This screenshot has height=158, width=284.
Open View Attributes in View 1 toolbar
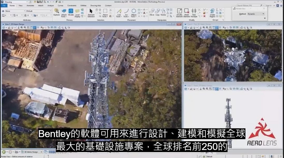(x=3, y=28)
